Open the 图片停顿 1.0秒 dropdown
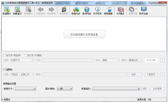The width and height of the screenshot is (168, 103). [65, 89]
